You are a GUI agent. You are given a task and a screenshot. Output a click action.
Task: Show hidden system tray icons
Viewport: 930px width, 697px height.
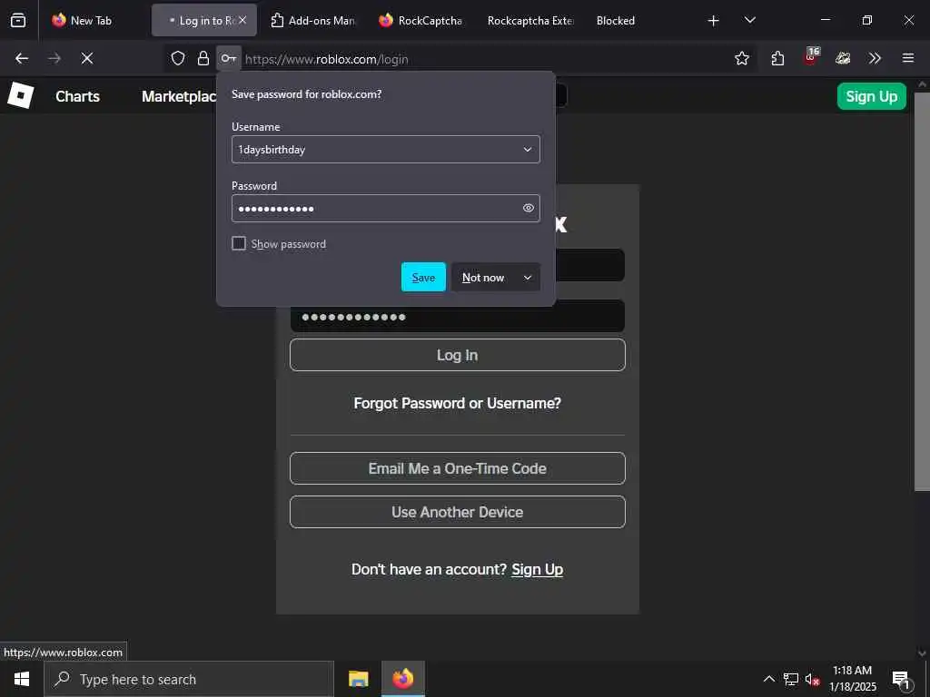pyautogui.click(x=768, y=679)
